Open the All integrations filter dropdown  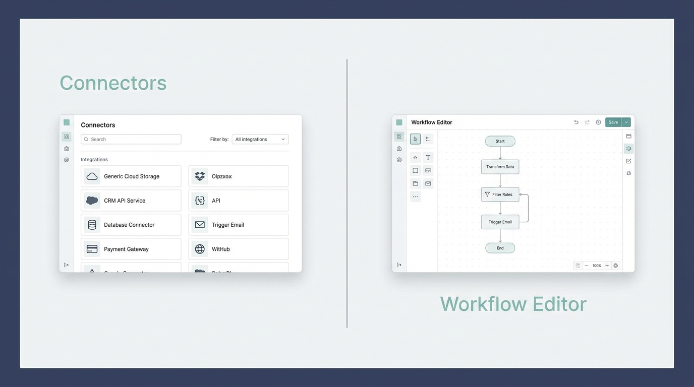click(260, 139)
